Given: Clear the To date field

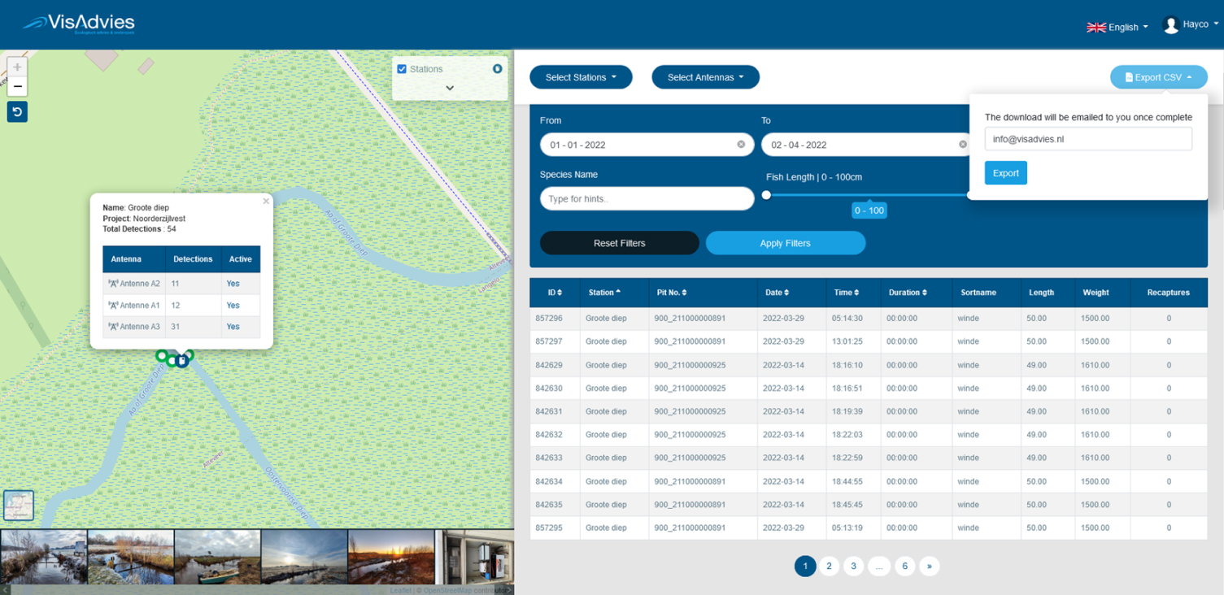Looking at the screenshot, I should click(962, 145).
